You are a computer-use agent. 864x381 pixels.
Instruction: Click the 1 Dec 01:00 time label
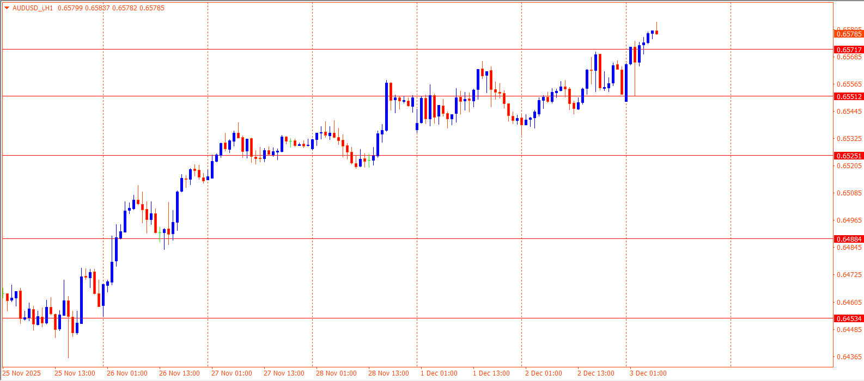coord(439,373)
